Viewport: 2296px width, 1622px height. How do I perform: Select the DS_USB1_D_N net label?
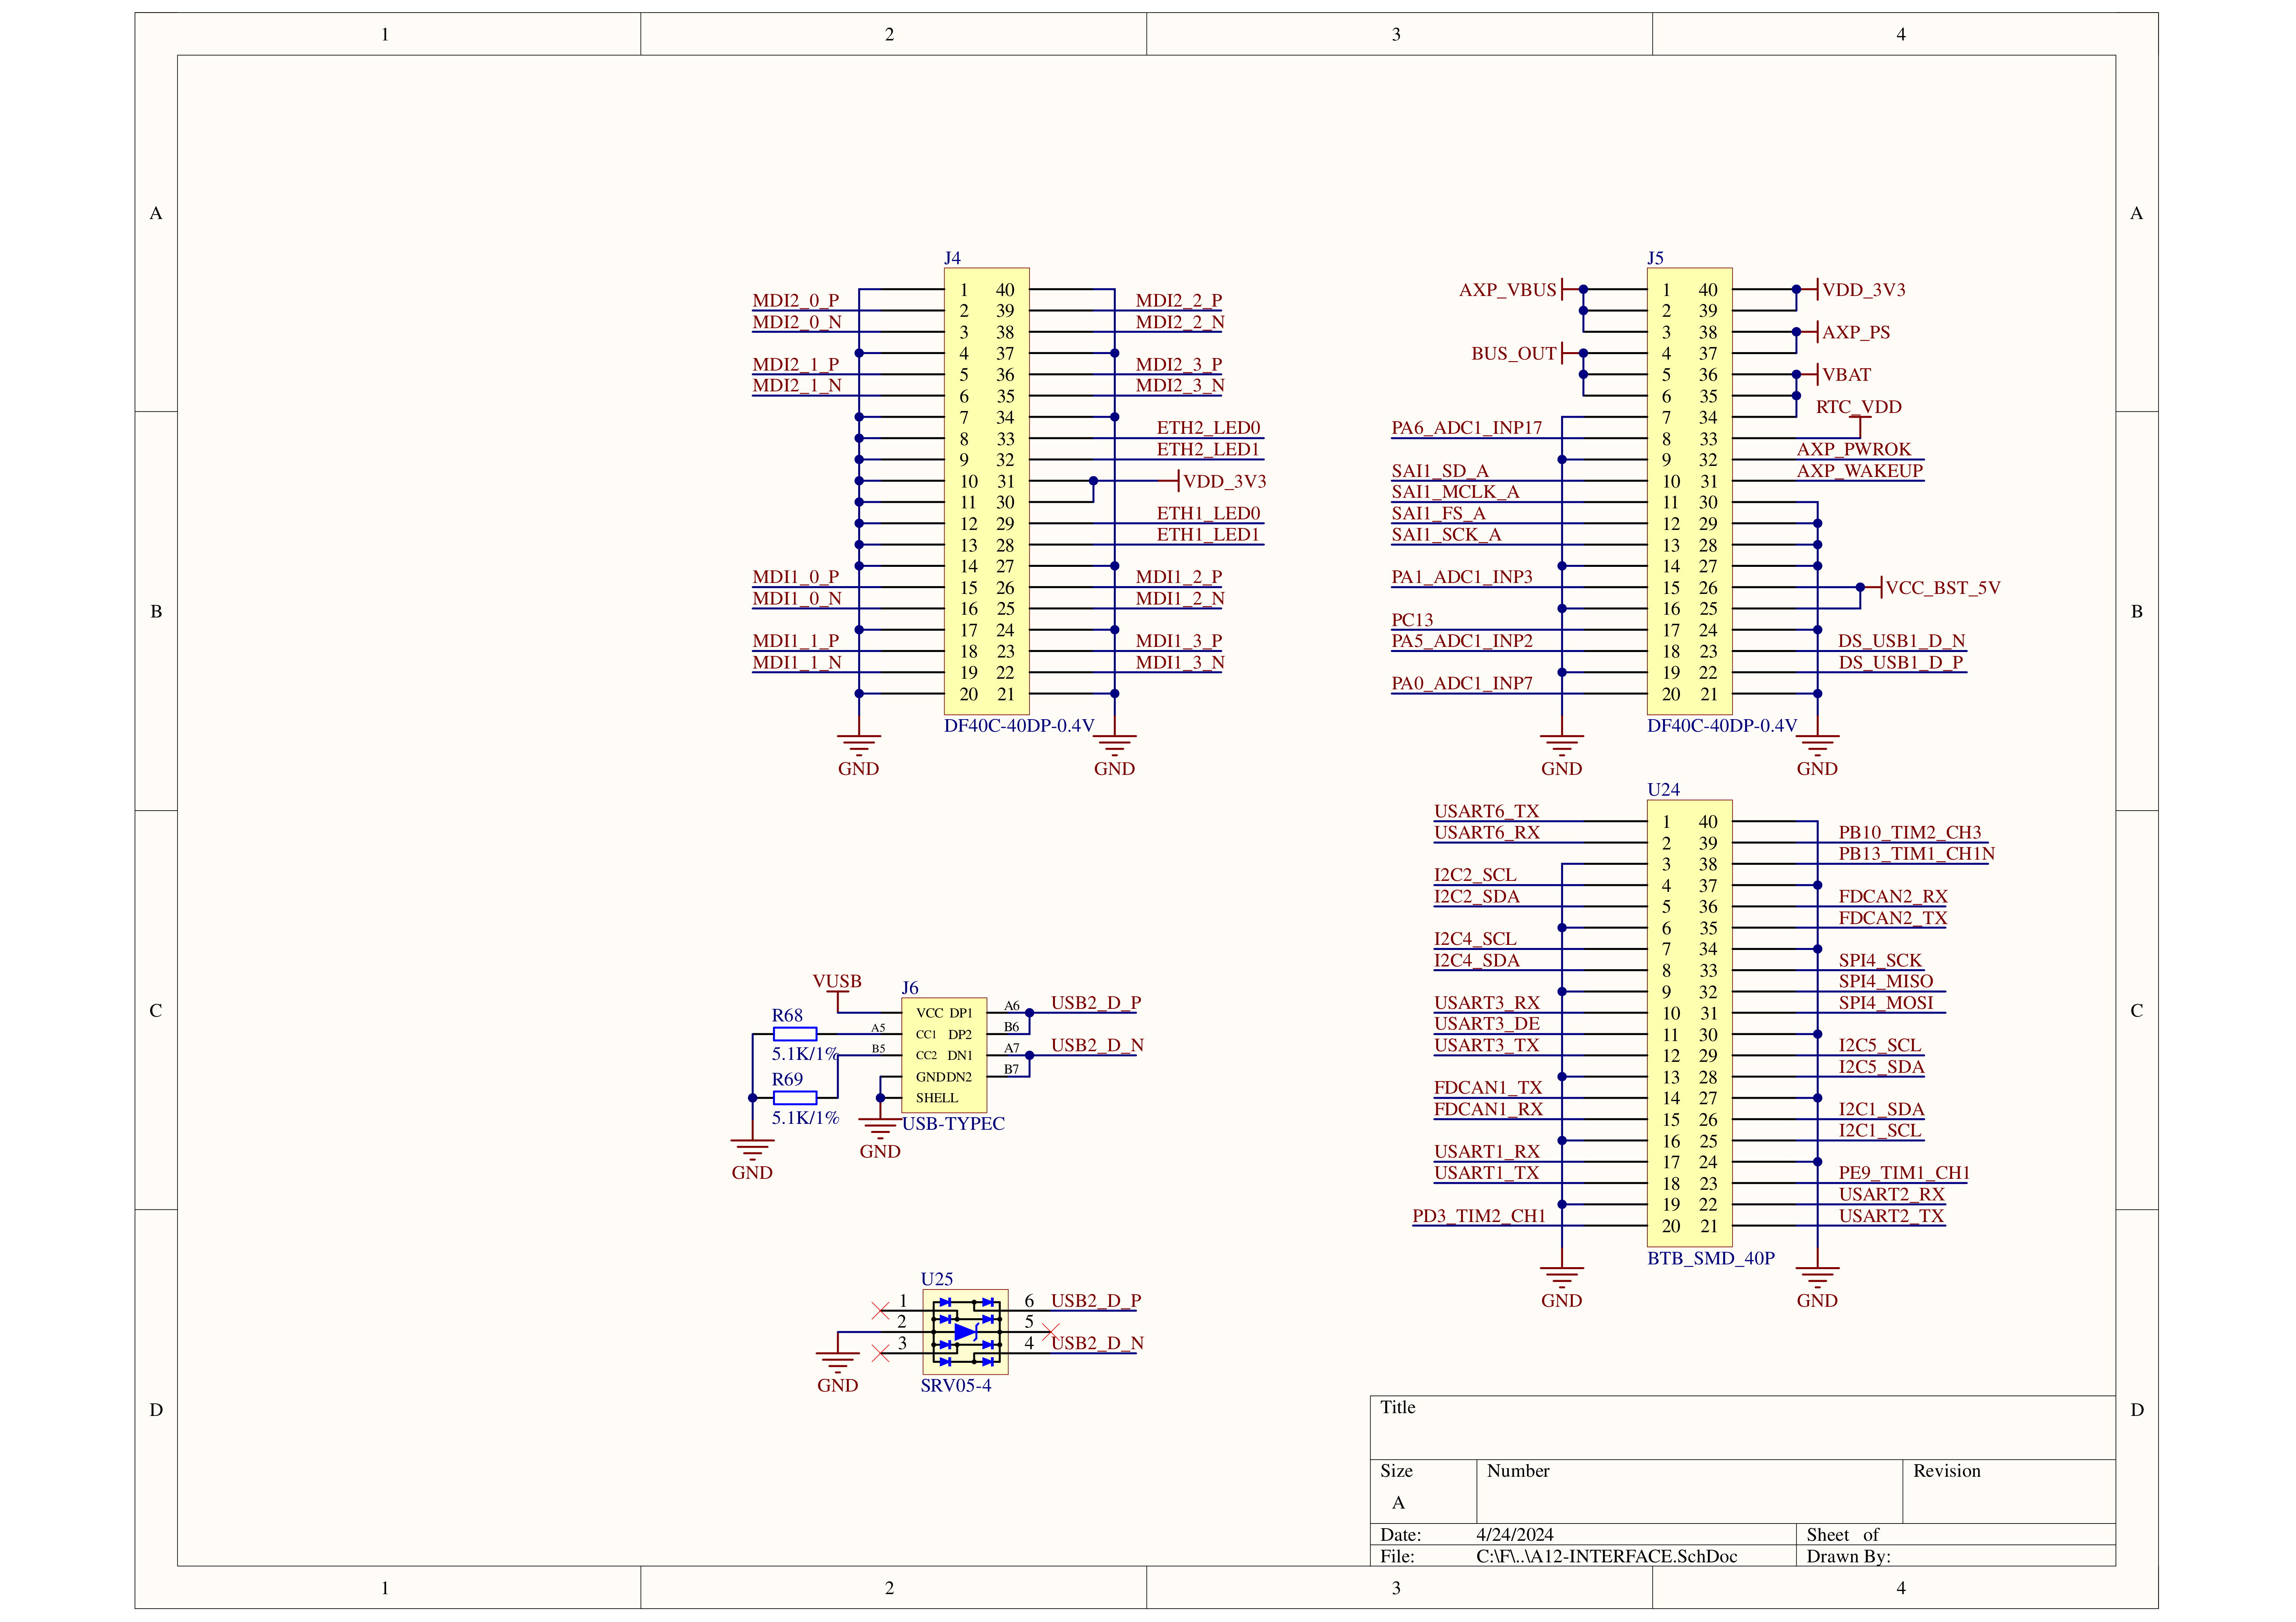click(x=1902, y=641)
